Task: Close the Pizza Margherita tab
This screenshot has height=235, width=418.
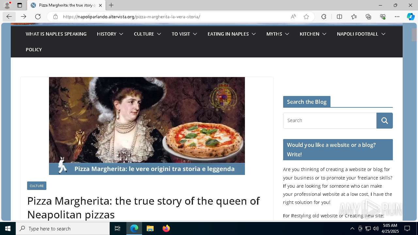Action: coord(100,5)
